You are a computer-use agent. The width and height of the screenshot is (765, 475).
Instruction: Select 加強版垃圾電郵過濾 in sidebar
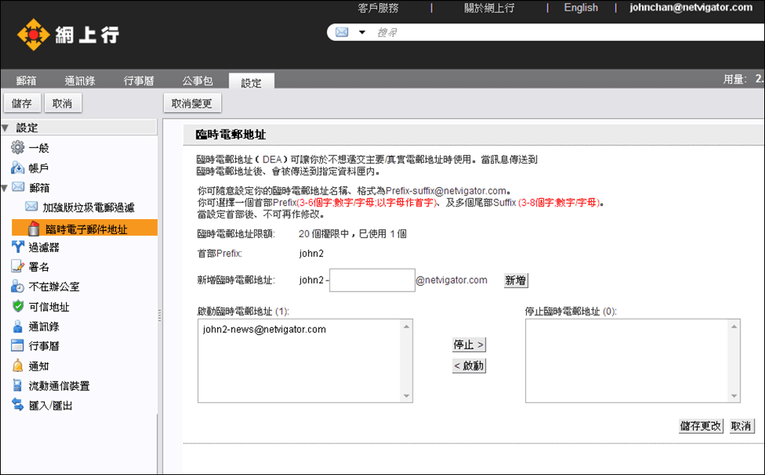click(x=88, y=207)
